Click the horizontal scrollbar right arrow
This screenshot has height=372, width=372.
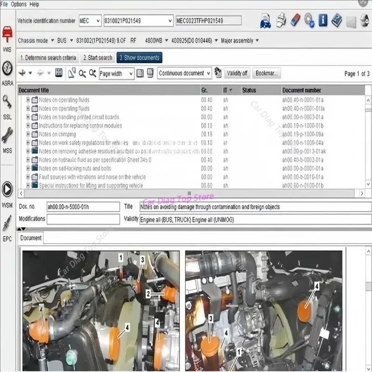tap(362, 193)
